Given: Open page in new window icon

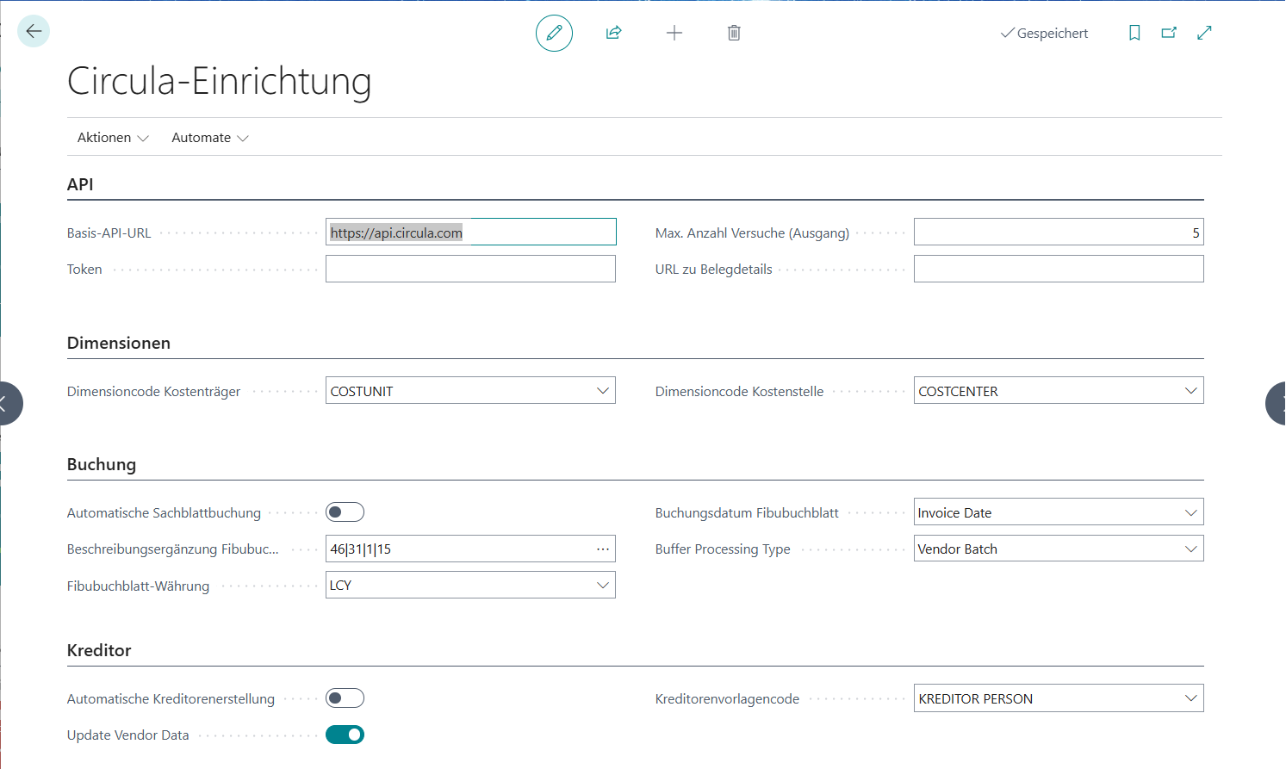Looking at the screenshot, I should point(1169,33).
